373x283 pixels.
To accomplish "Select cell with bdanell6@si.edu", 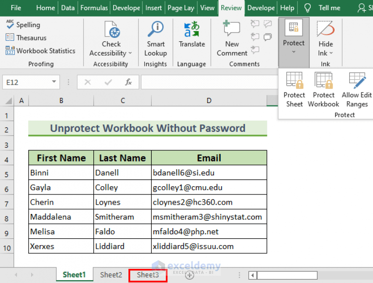I will (209, 173).
